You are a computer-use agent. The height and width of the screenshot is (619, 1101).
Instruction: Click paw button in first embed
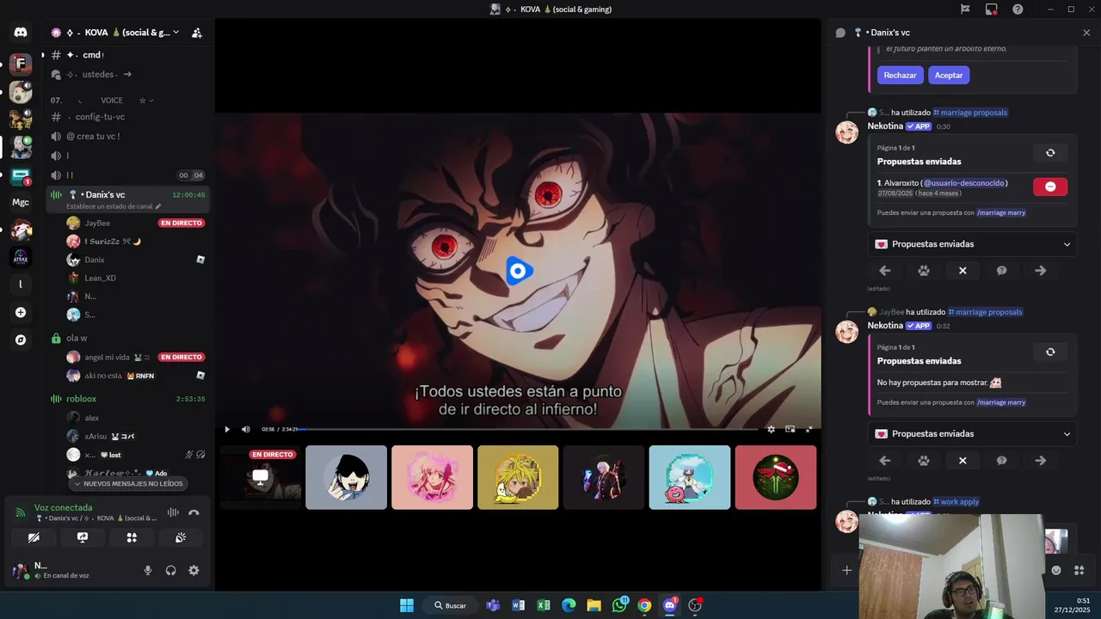pos(924,271)
